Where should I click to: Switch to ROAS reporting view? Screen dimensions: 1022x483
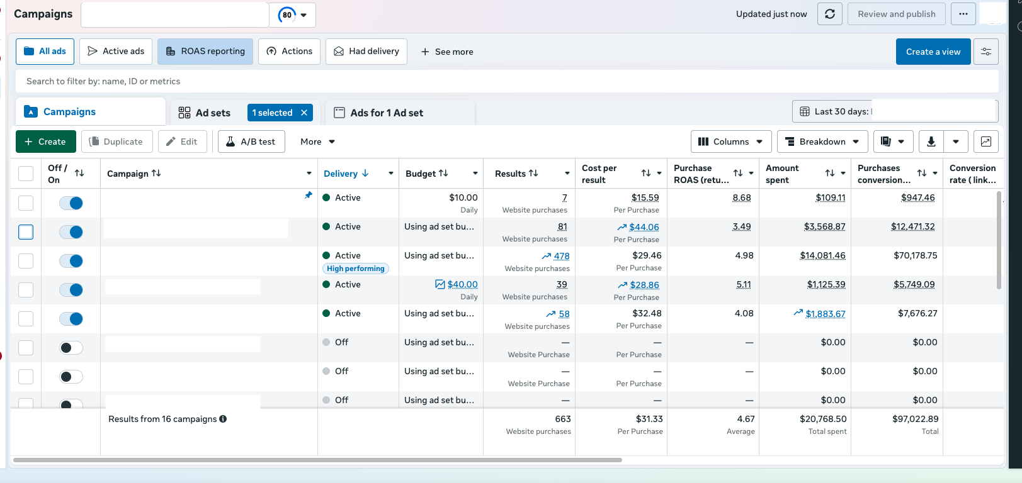(205, 52)
